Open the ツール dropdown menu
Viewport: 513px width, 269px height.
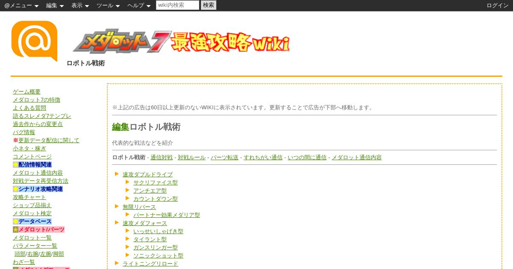pyautogui.click(x=108, y=6)
